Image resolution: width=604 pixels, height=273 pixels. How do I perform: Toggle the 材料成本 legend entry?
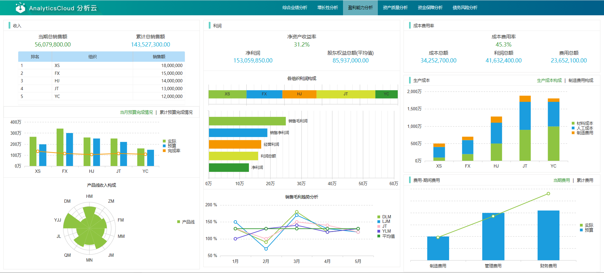tap(582, 123)
